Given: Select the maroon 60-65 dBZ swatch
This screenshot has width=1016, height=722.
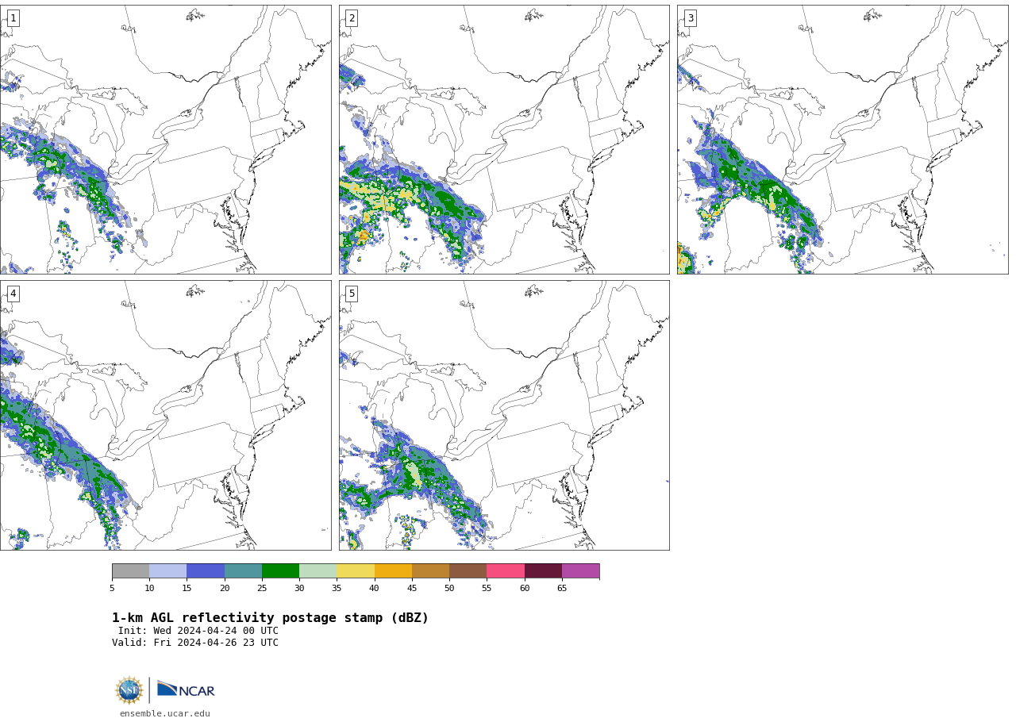Looking at the screenshot, I should point(543,571).
